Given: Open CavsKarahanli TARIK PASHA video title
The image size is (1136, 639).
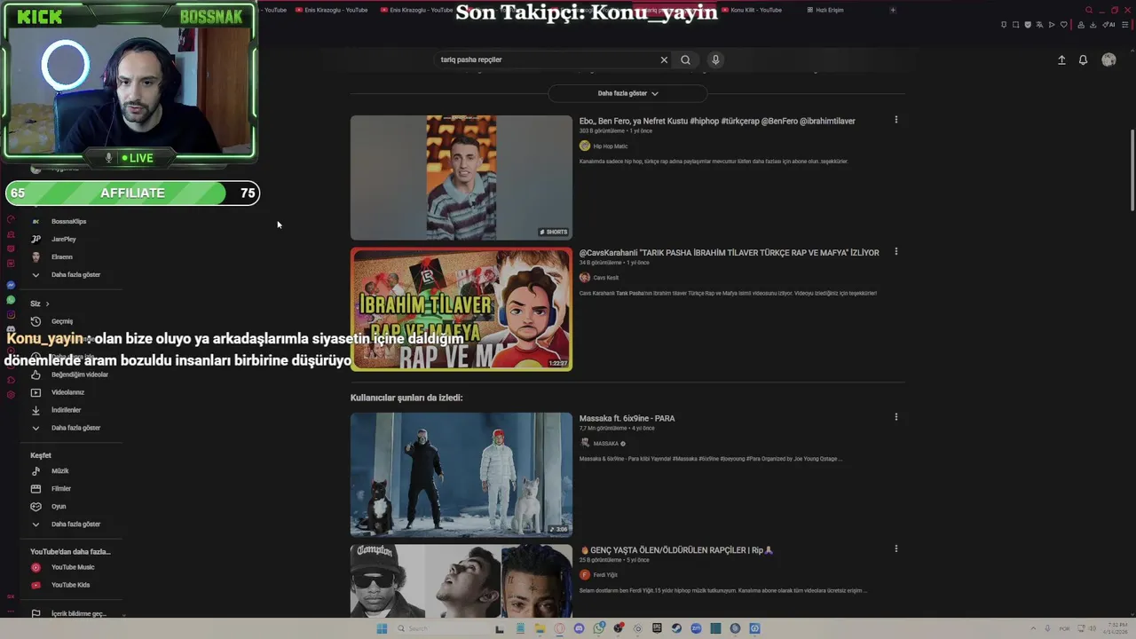Looking at the screenshot, I should pos(730,253).
